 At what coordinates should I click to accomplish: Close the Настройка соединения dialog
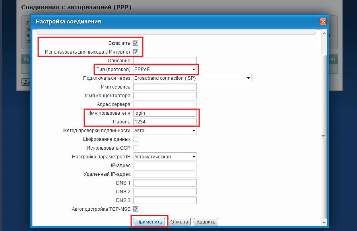[323, 21]
